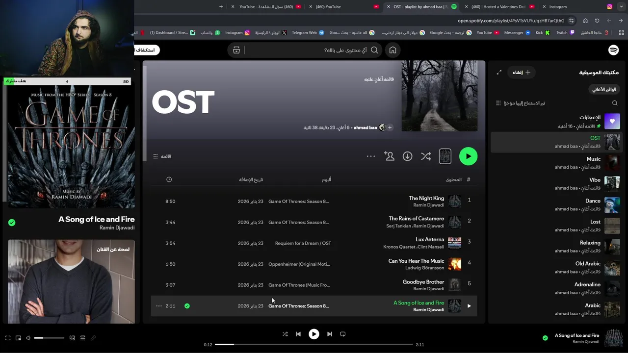Screen dimensions: 628x353
Task: Skip to next track
Action: [x=330, y=334]
